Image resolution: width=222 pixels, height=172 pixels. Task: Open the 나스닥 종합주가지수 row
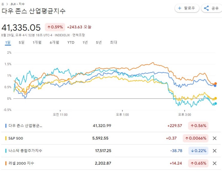pyautogui.click(x=25, y=151)
